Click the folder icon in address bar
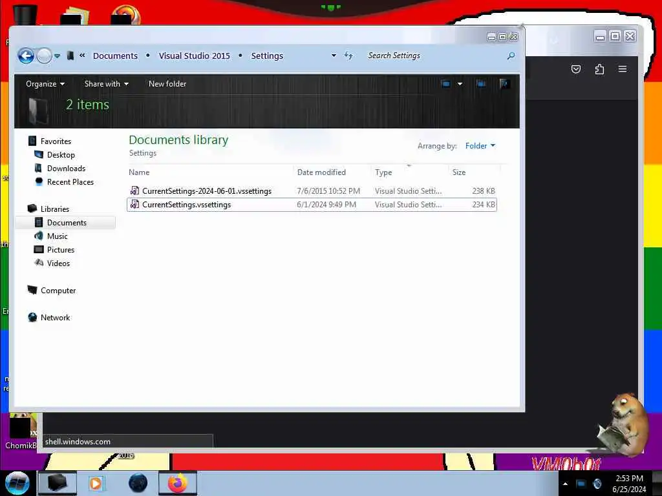The width and height of the screenshot is (662, 496). click(x=70, y=56)
